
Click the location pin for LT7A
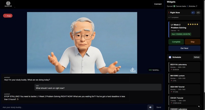point(171,81)
